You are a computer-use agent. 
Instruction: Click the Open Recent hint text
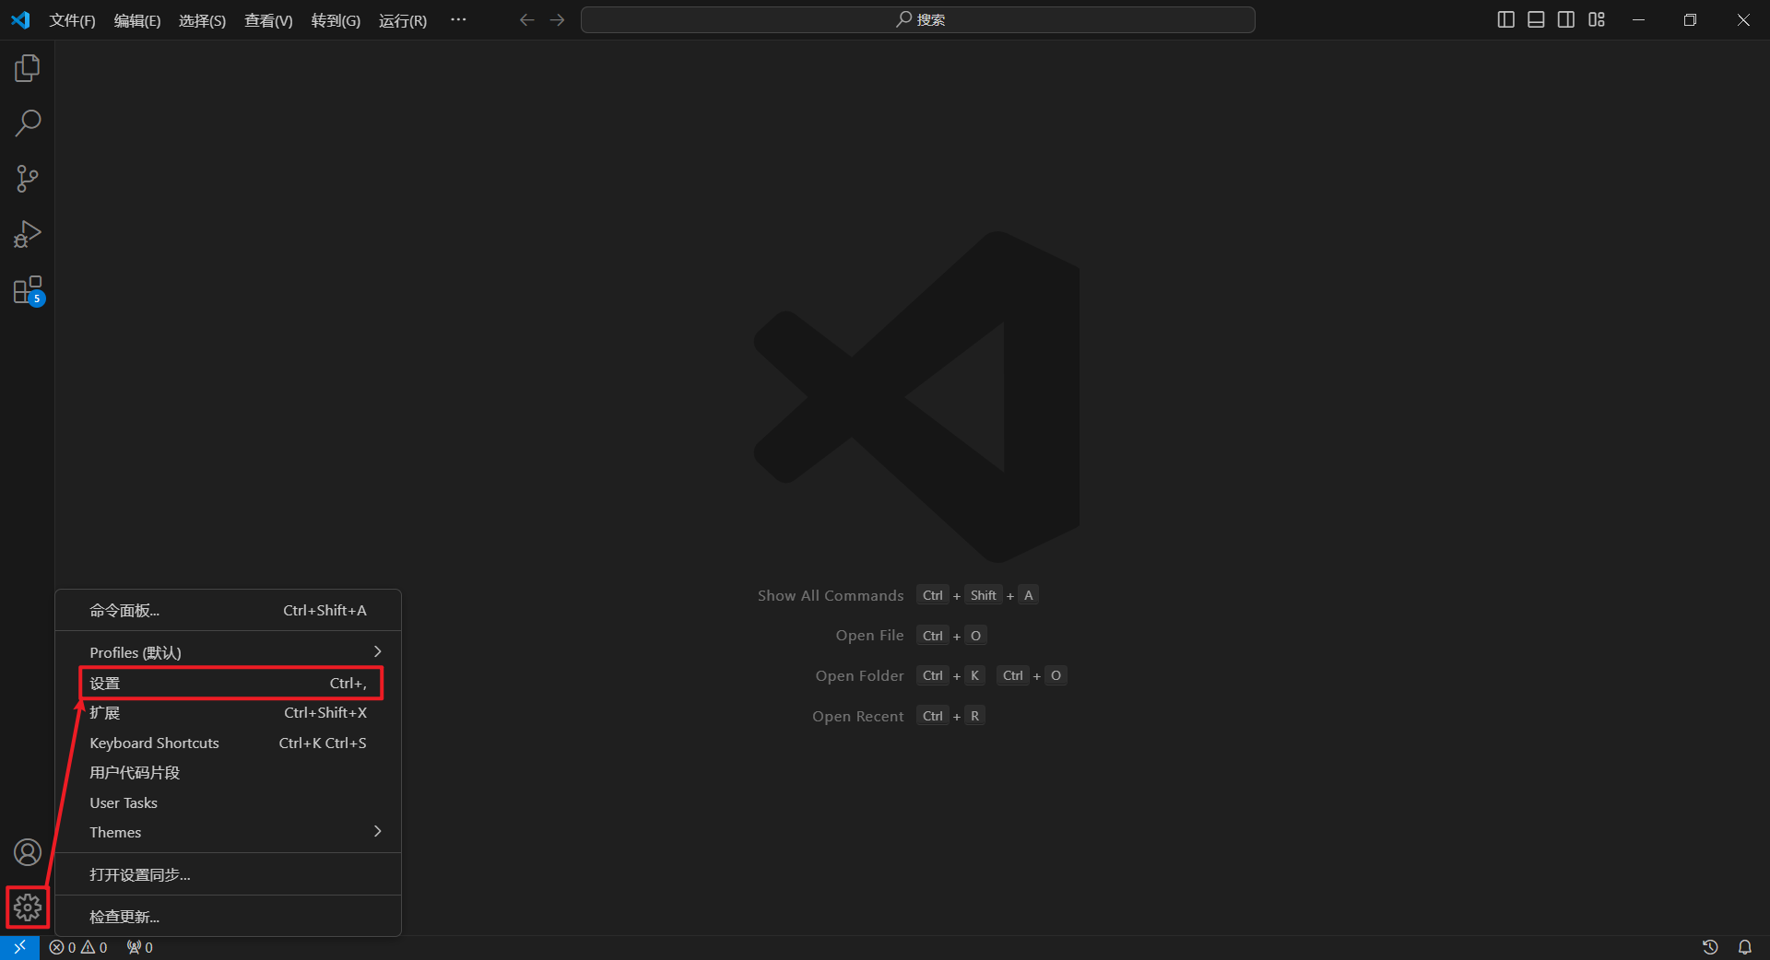[x=857, y=717]
